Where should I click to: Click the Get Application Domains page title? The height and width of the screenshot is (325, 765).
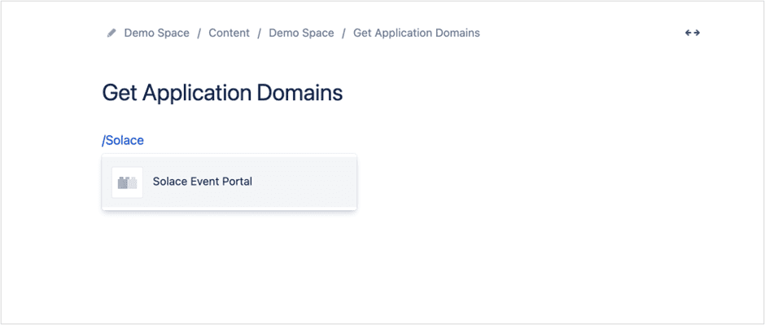click(222, 93)
